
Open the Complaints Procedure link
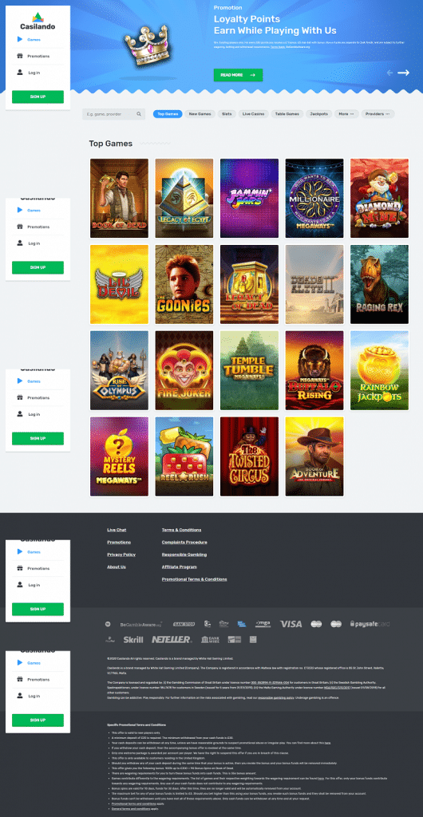coord(184,543)
